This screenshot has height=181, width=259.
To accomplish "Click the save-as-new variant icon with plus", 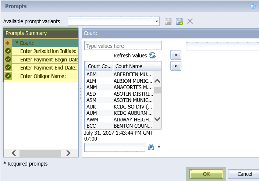I will coord(179,21).
